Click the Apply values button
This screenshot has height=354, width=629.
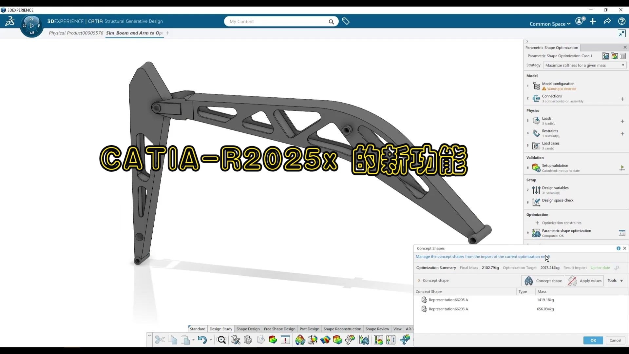pos(584,281)
